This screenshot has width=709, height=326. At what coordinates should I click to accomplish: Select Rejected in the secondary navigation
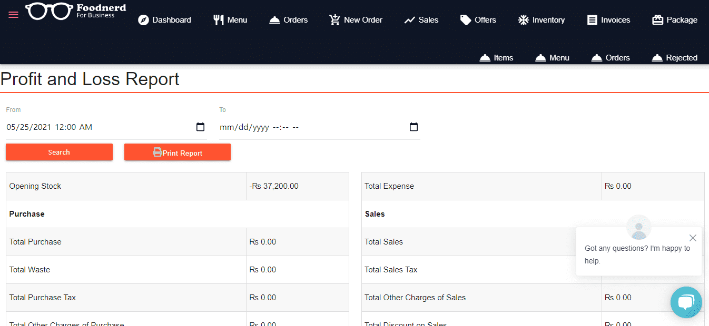[674, 58]
